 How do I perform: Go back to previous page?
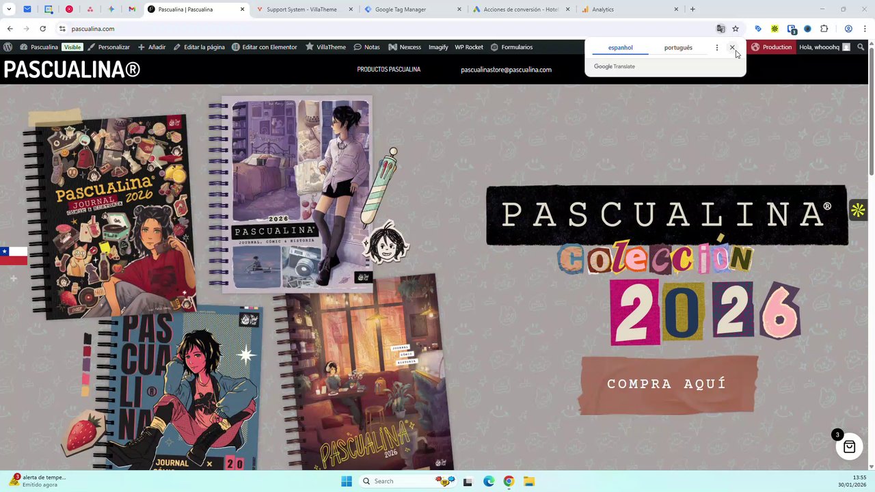click(x=10, y=29)
